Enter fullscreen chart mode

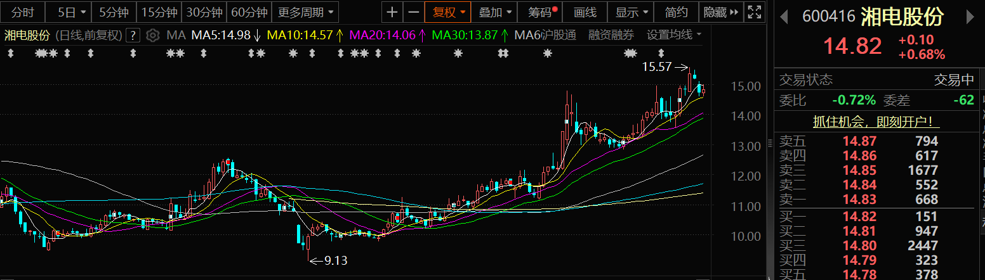click(x=755, y=12)
